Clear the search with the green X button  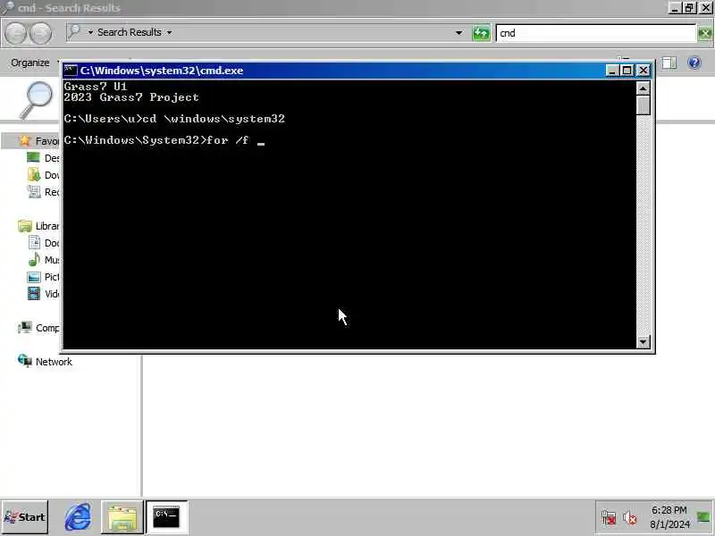[x=704, y=33]
